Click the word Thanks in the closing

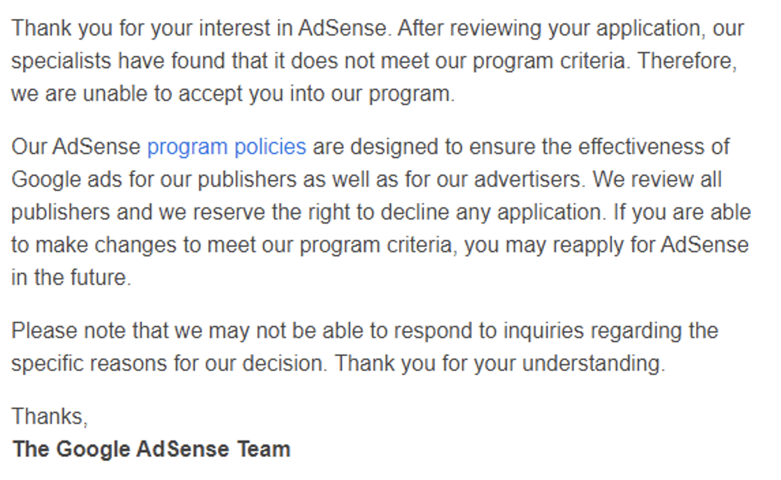pyautogui.click(x=48, y=416)
